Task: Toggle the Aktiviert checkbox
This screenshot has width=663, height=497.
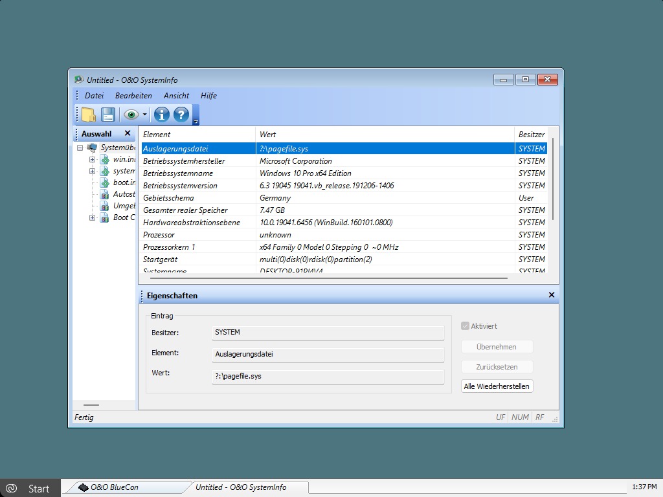Action: click(x=465, y=326)
